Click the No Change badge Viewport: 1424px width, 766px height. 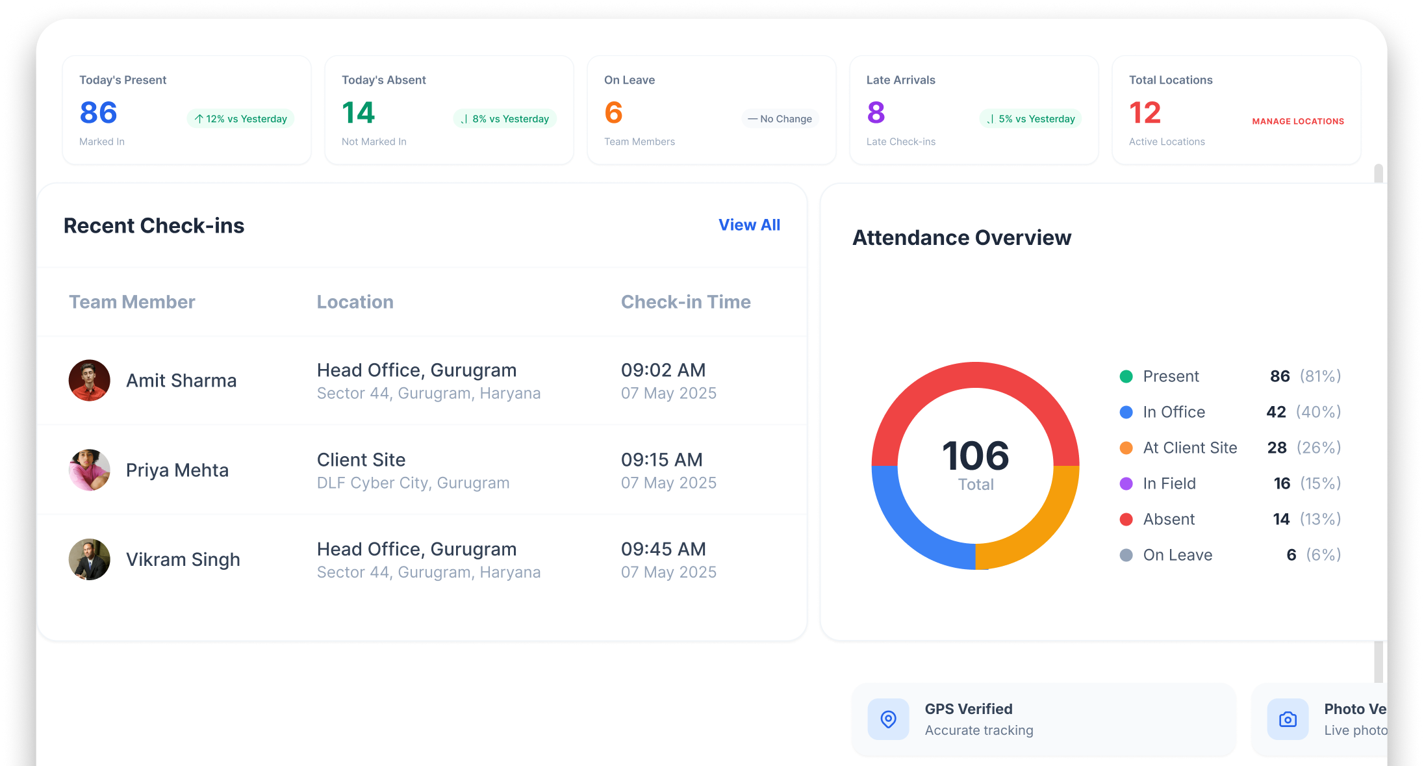click(780, 119)
